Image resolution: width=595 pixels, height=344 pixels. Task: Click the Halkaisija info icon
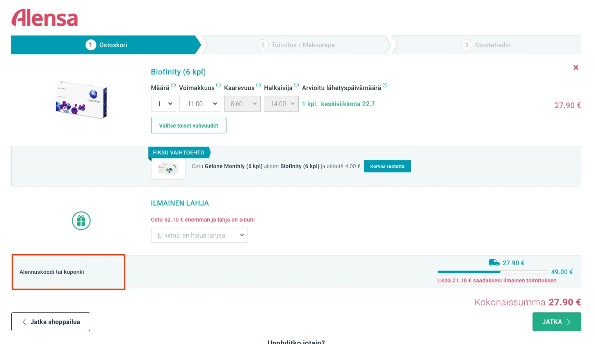(296, 85)
